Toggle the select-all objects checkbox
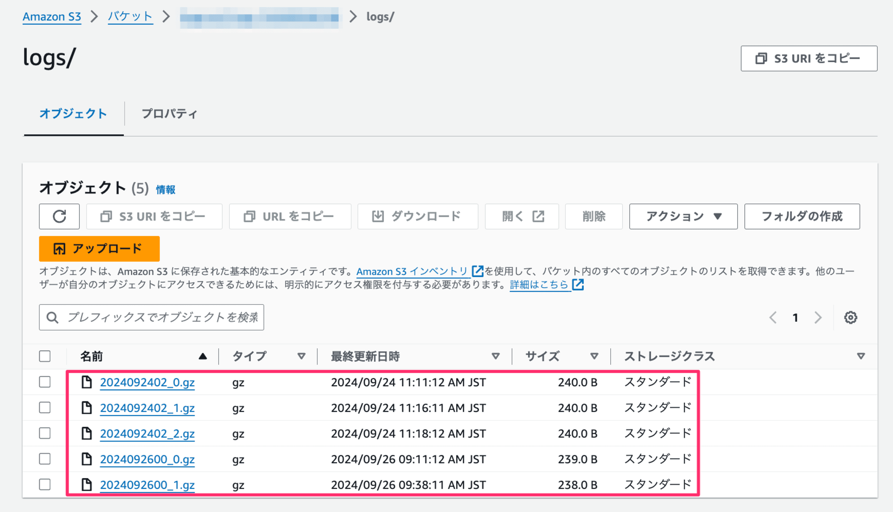This screenshot has height=512, width=893. coord(45,356)
